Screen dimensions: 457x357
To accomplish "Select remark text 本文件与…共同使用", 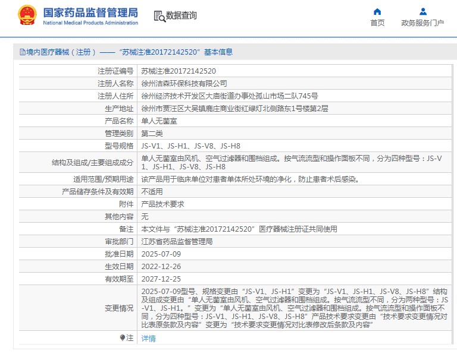I will tap(239, 229).
